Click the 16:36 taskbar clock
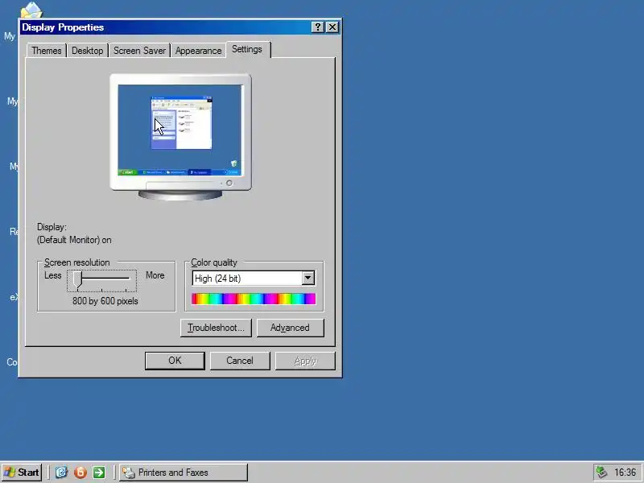The image size is (644, 483). pos(625,473)
